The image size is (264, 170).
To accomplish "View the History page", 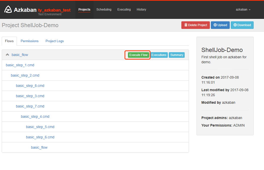I will [x=141, y=10].
